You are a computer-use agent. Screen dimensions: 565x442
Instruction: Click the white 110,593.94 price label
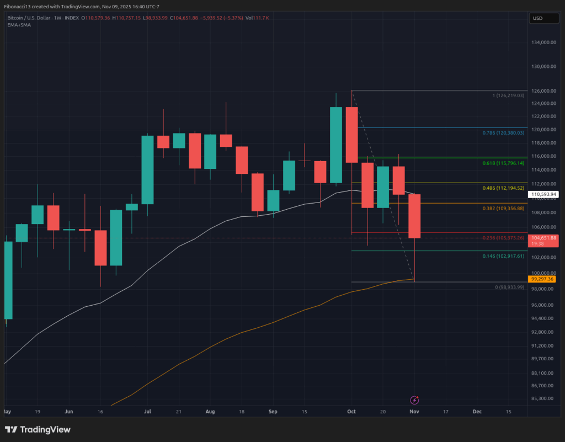(543, 194)
